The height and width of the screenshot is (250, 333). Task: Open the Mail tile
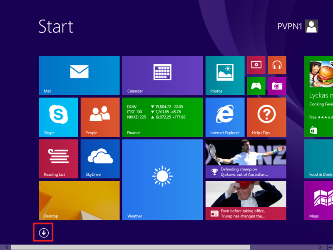tap(79, 75)
